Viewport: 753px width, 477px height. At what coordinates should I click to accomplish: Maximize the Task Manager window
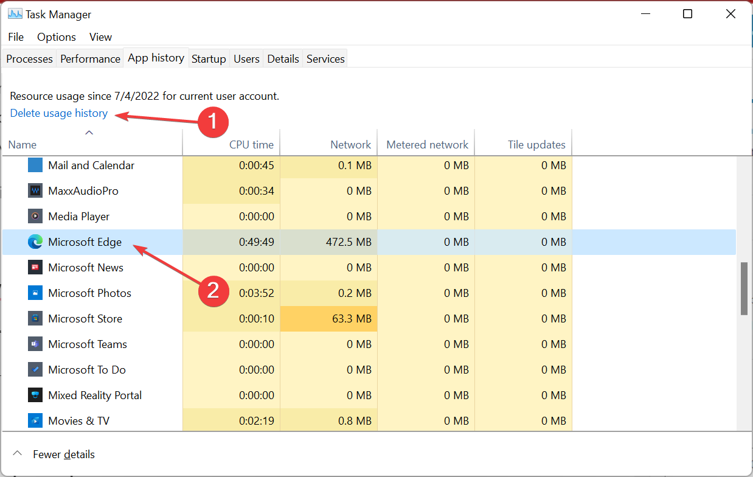click(687, 14)
